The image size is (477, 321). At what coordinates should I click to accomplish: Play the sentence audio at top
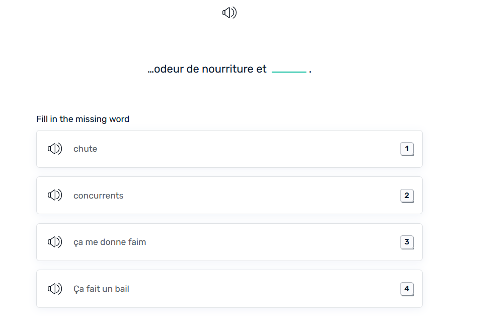(229, 13)
